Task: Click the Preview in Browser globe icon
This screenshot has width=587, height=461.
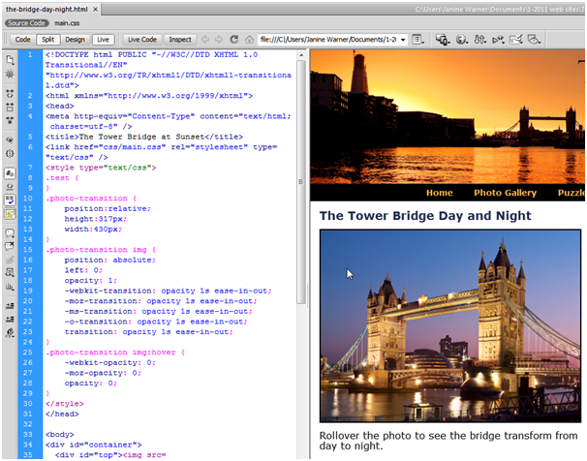Action: (x=463, y=40)
